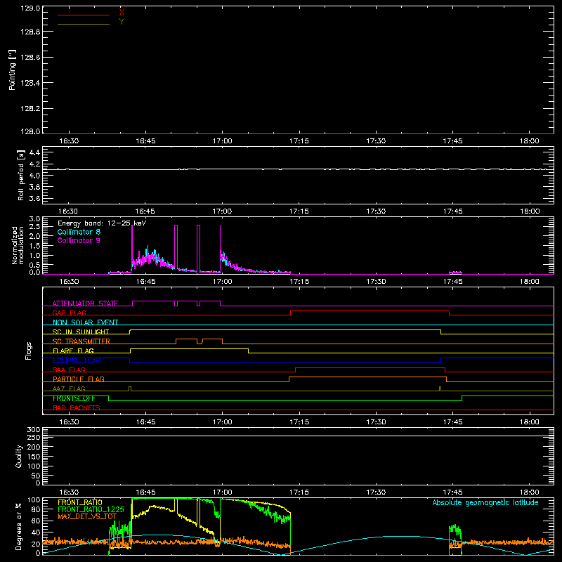Click the 'FLARE_FLAG' flag label
562x562 pixels.
(73, 351)
